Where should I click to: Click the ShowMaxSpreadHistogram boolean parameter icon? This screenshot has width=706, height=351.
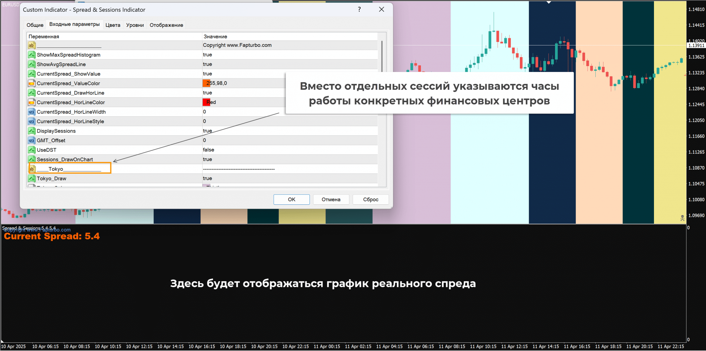pos(31,55)
